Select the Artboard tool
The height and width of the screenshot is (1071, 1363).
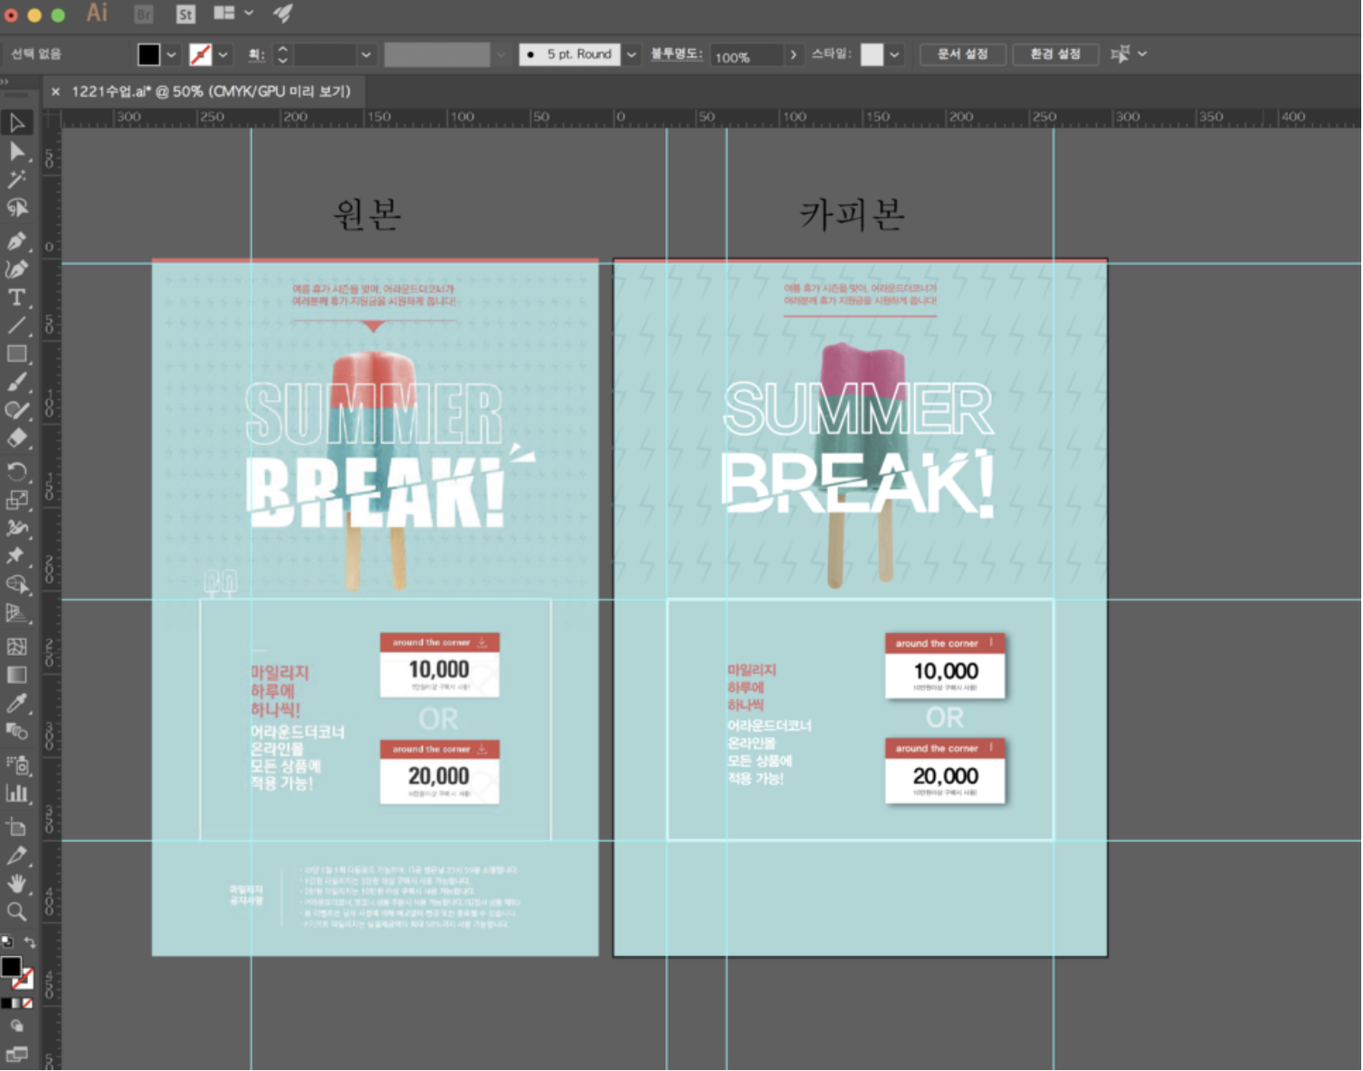[16, 826]
